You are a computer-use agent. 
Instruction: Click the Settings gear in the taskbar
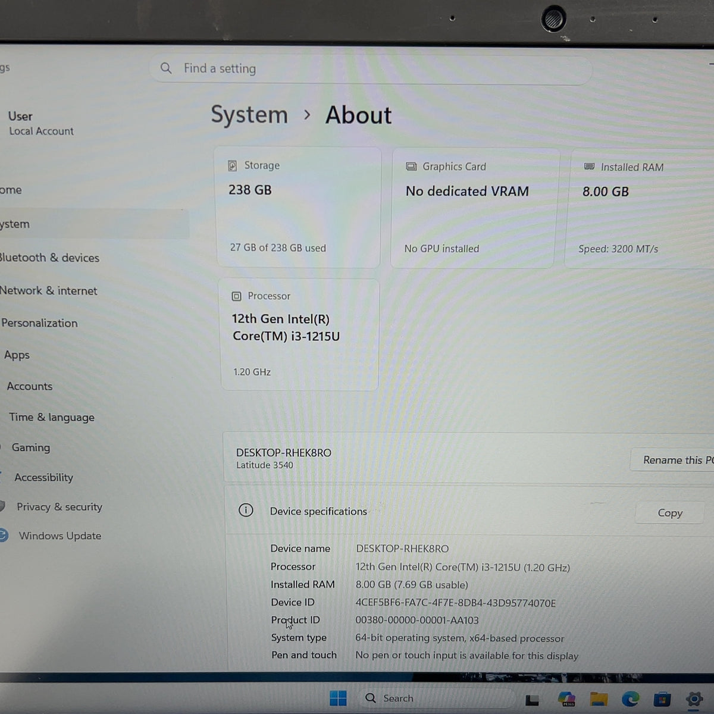click(x=694, y=699)
